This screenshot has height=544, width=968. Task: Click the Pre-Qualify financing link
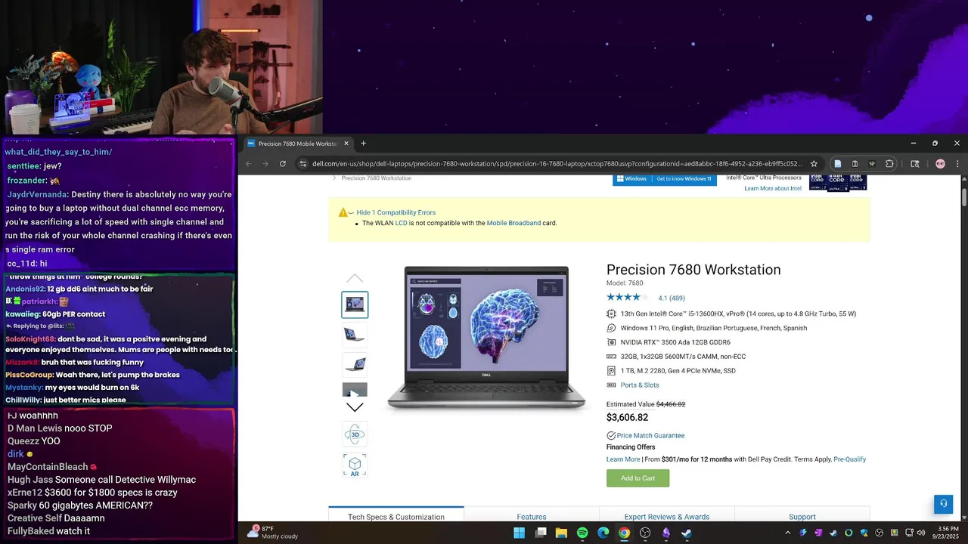click(x=849, y=459)
